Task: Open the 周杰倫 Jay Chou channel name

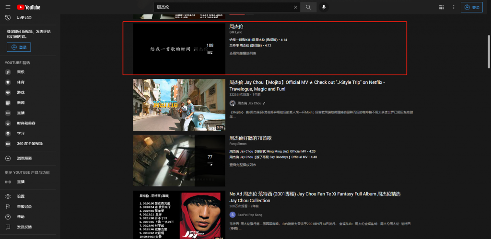Action: click(x=249, y=103)
